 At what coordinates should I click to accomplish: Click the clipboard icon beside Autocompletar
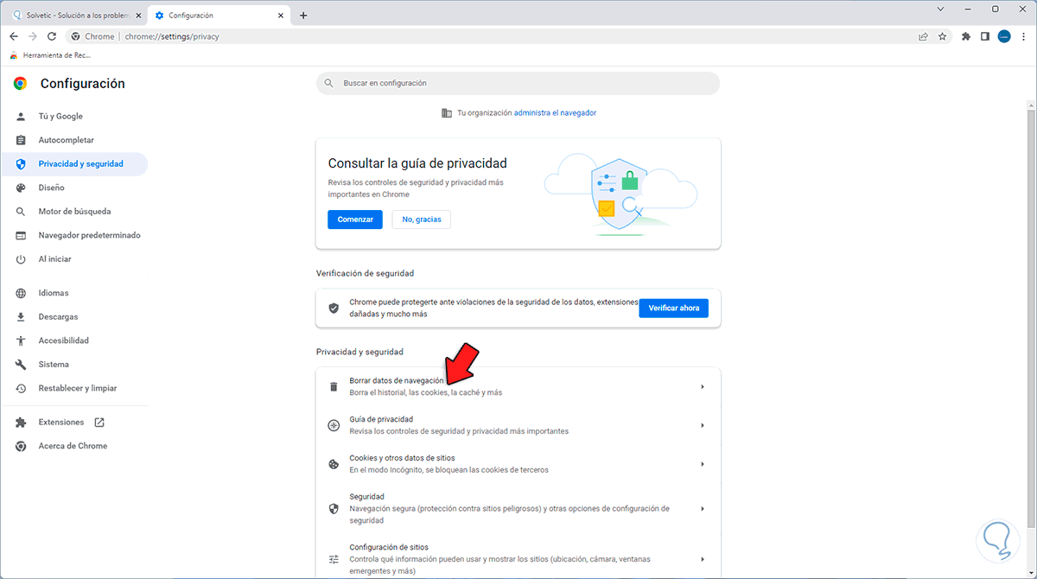coord(21,140)
